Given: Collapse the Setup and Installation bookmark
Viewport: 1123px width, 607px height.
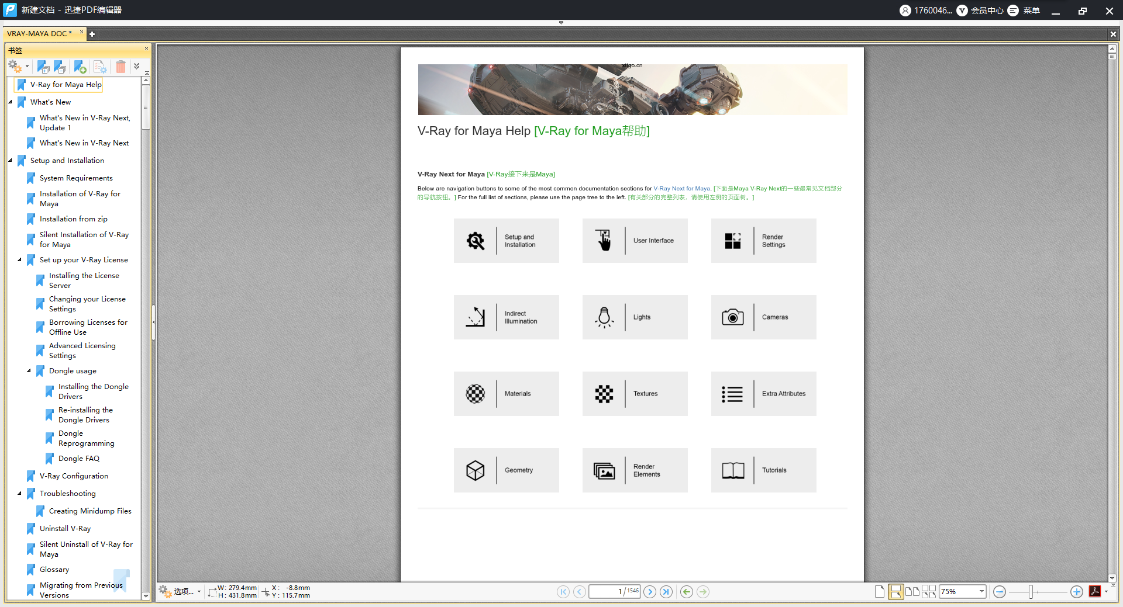Looking at the screenshot, I should point(11,160).
